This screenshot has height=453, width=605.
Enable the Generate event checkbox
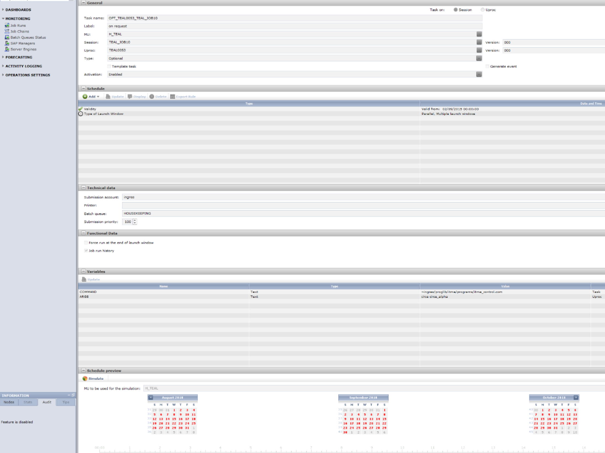(x=487, y=66)
